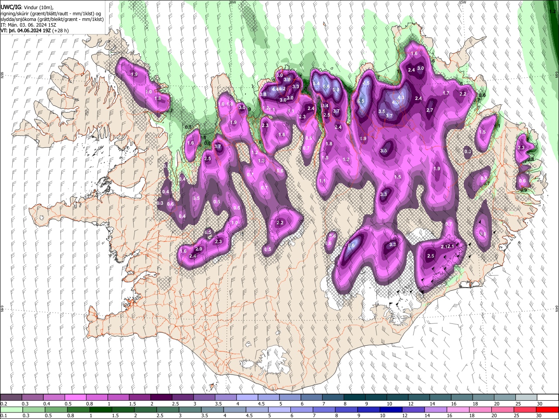Click the rain legend swatch between 2 and 2.5
Image resolution: width=559 pixels, height=419 pixels.
coord(145,409)
